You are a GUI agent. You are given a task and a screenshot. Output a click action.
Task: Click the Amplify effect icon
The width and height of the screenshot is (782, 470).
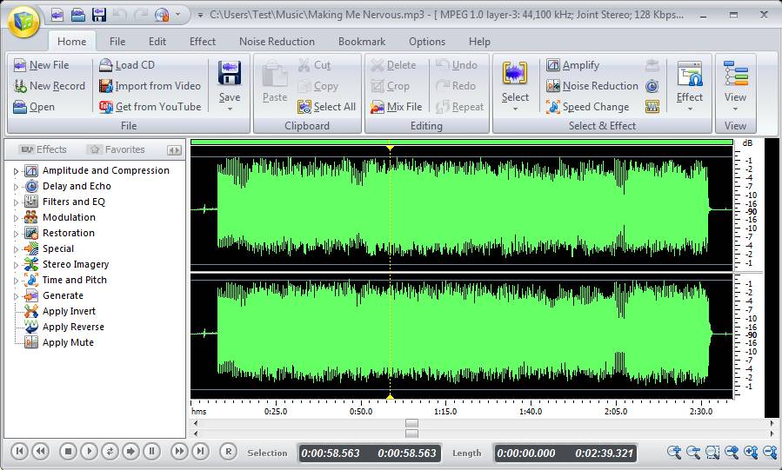(x=553, y=65)
